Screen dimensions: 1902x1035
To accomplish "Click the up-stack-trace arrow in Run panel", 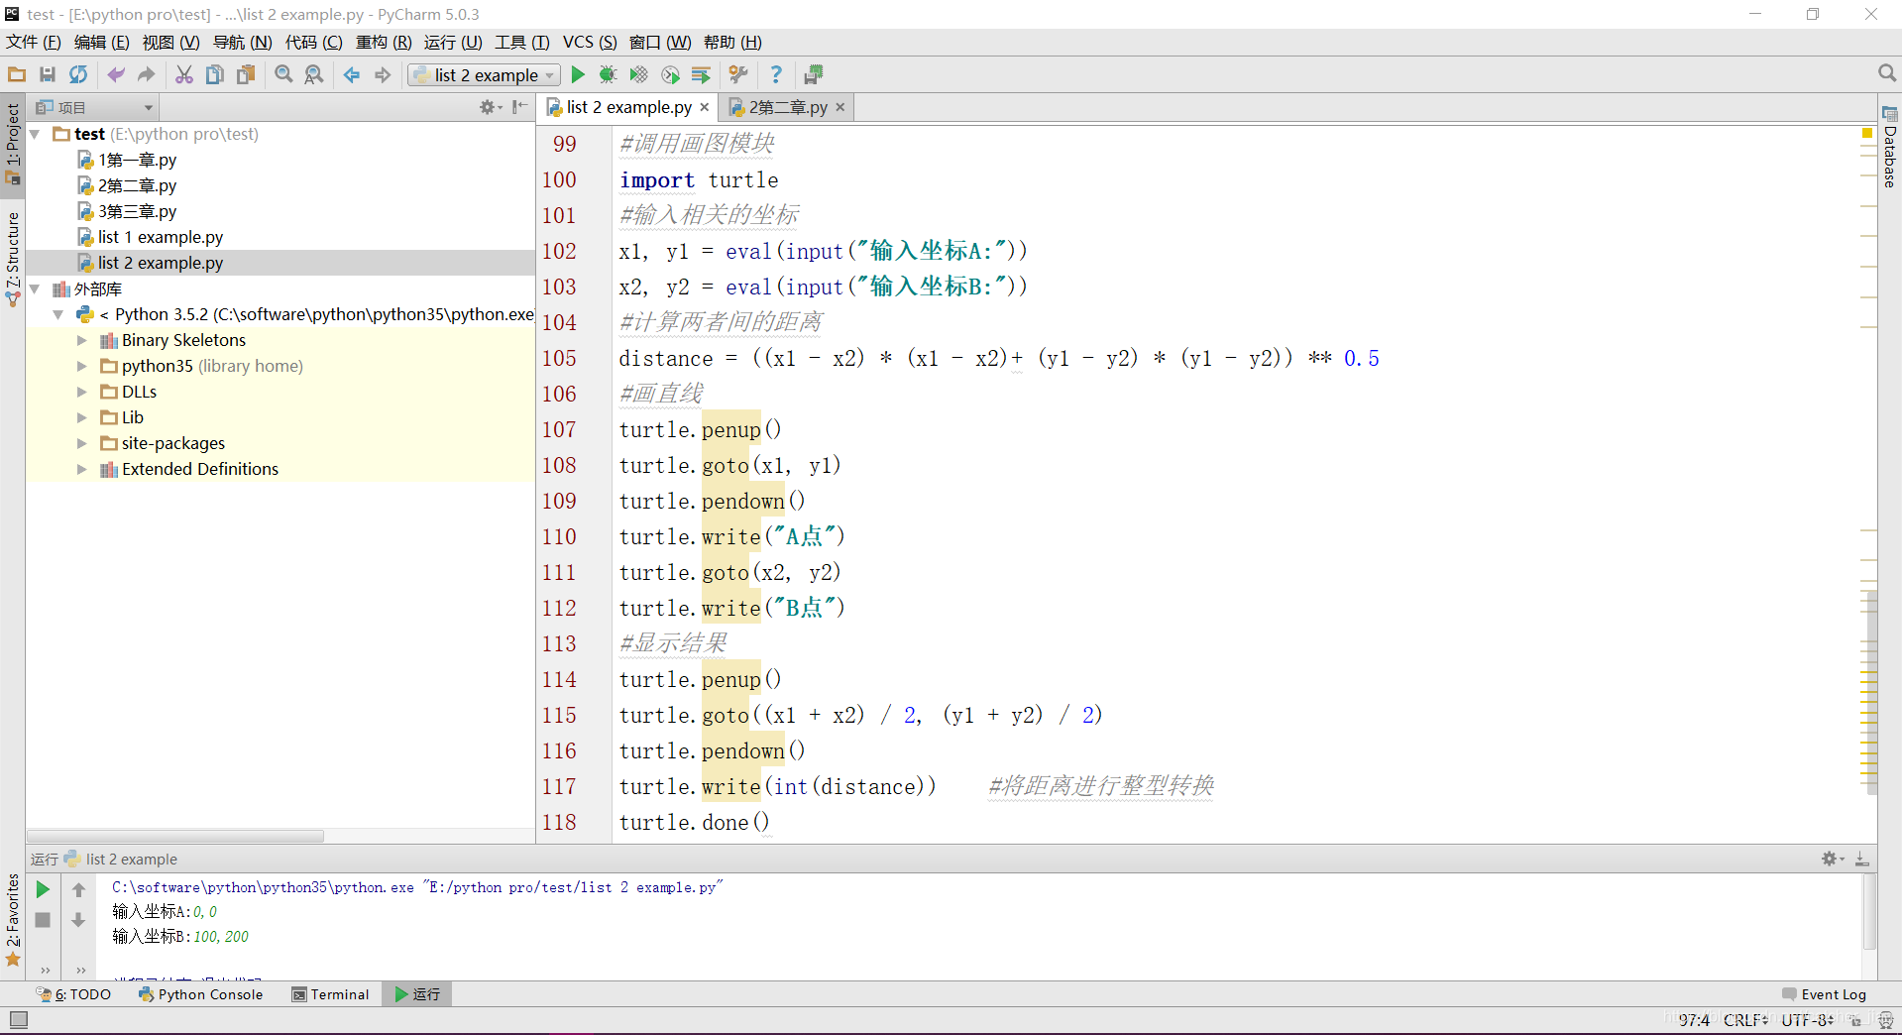I will point(79,889).
